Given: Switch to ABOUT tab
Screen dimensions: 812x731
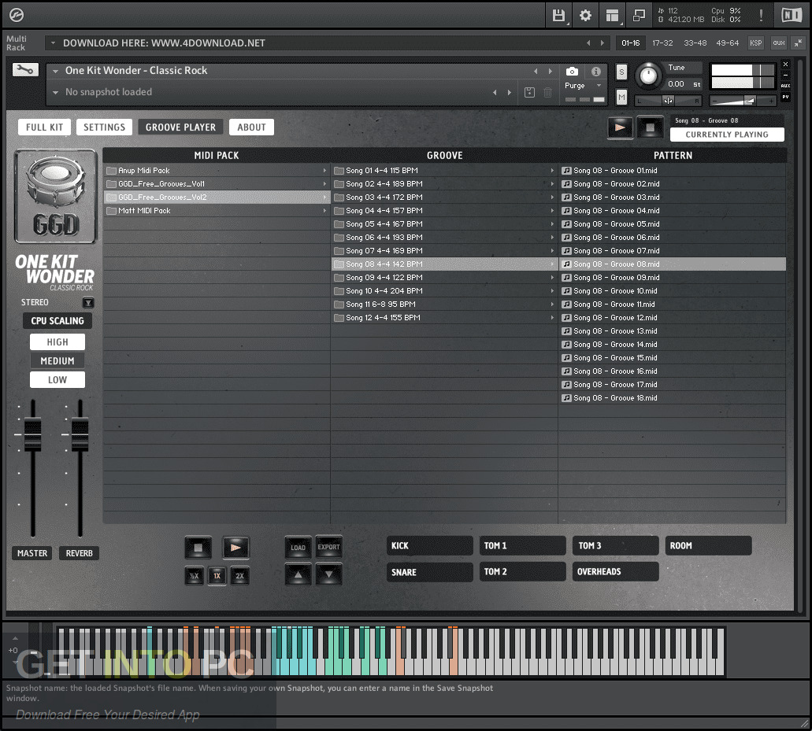Looking at the screenshot, I should point(252,127).
